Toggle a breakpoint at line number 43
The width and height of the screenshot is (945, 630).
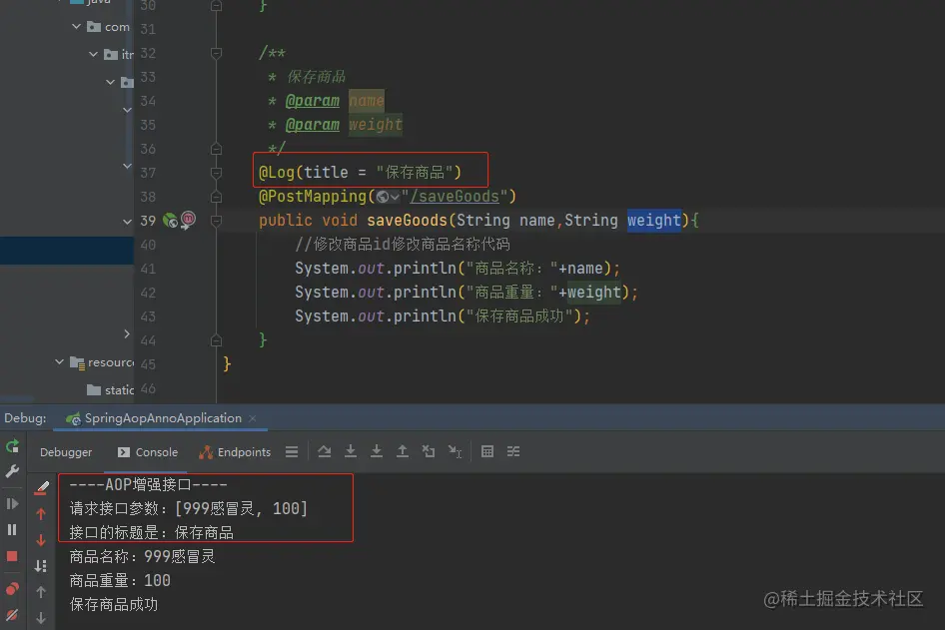click(148, 316)
